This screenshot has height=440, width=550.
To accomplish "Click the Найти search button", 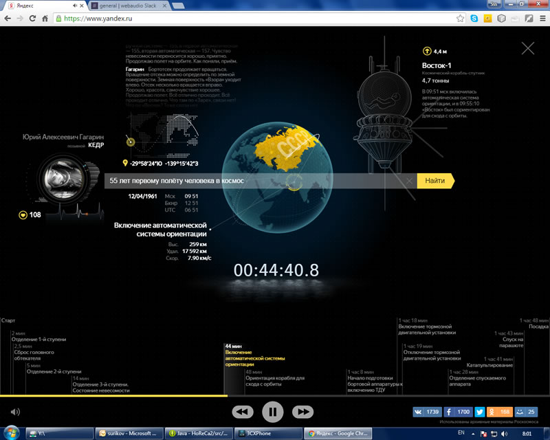I will tap(435, 181).
